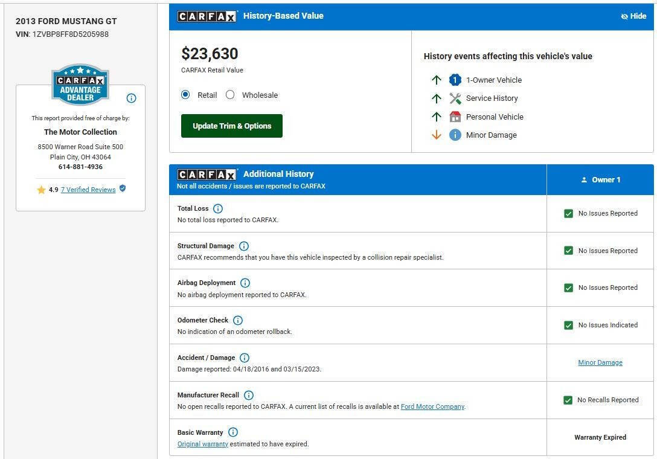Screen dimensions: 657x459
Task: Select the Wholesale radio button
Action: 230,95
